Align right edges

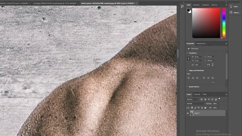click(197, 78)
